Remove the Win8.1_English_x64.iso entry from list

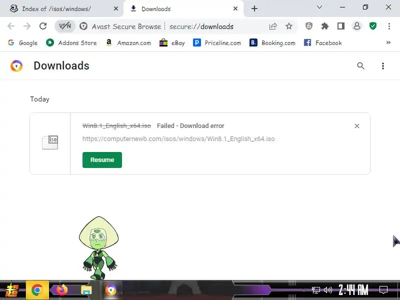[x=357, y=126]
